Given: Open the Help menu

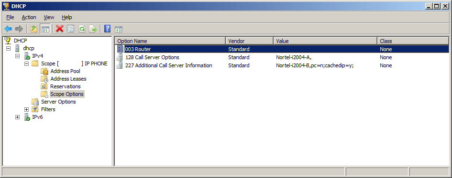Looking at the screenshot, I should [66, 17].
